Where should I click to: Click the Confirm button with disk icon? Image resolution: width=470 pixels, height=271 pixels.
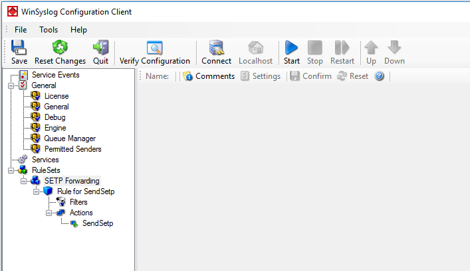(x=311, y=76)
